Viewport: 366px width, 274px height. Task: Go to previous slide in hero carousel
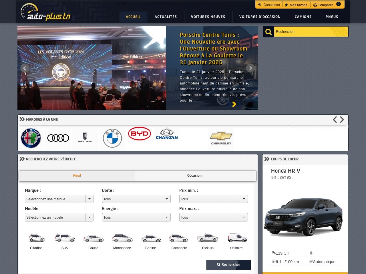(25, 68)
